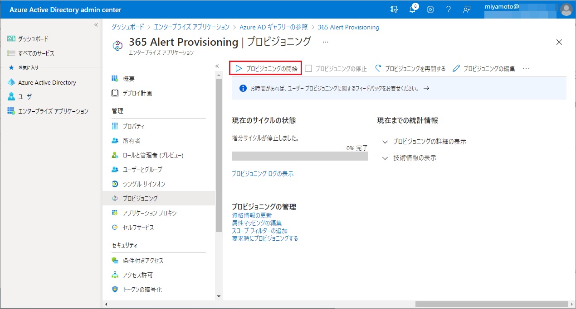Open the portal directory filter icon
Screen dimensions: 576x309
[x=395, y=10]
